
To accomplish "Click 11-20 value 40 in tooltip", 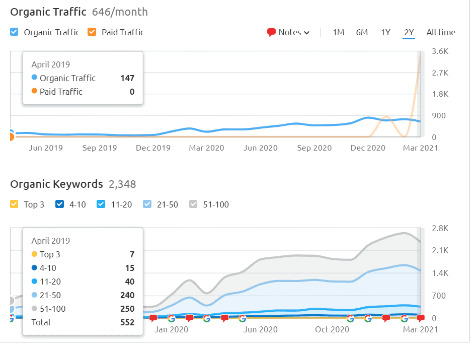I will [130, 282].
